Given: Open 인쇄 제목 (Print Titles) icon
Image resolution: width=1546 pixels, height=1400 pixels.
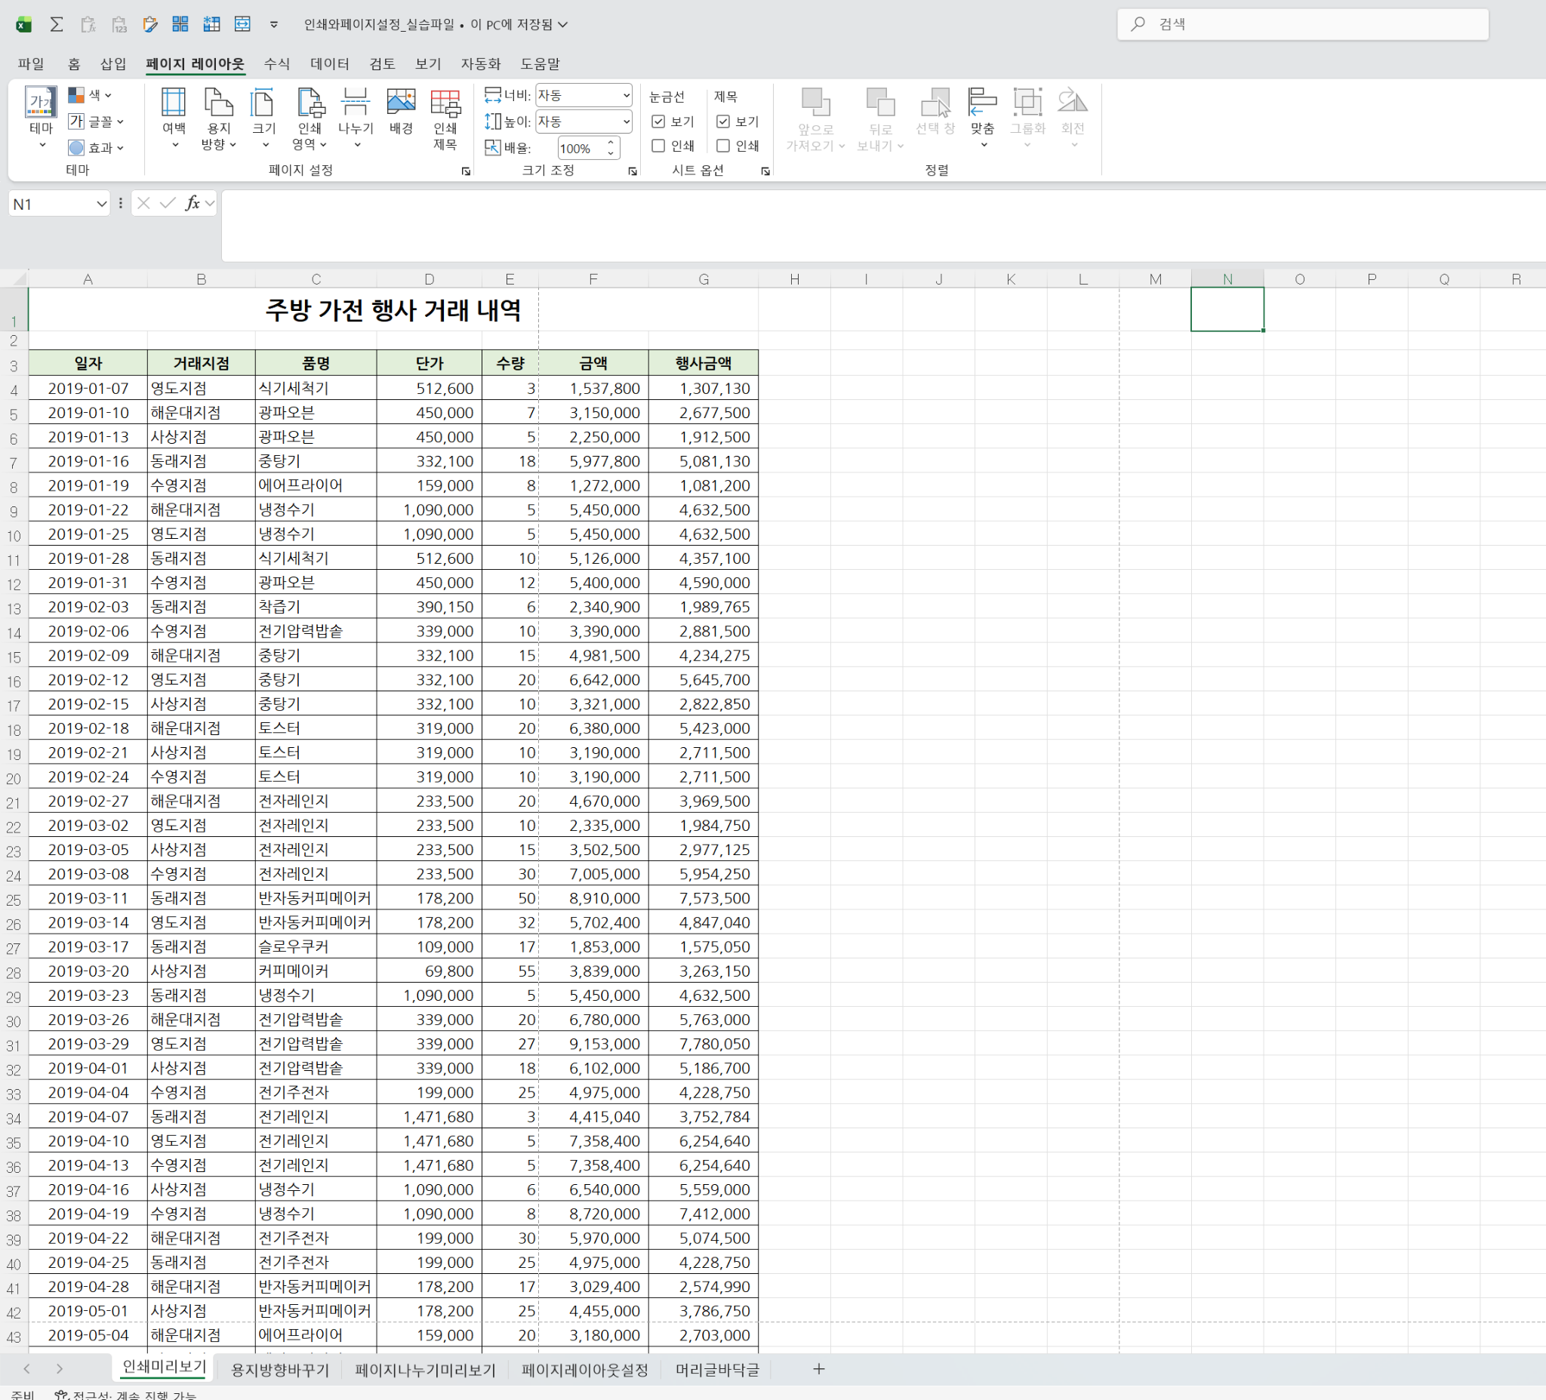Looking at the screenshot, I should coord(445,103).
